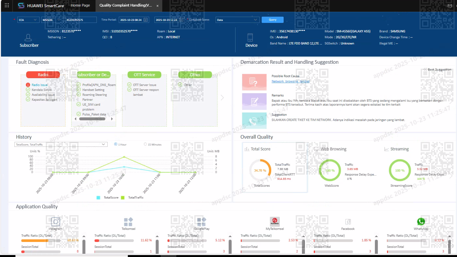Switch to the Home Page tab
457x257 pixels.
click(x=80, y=6)
